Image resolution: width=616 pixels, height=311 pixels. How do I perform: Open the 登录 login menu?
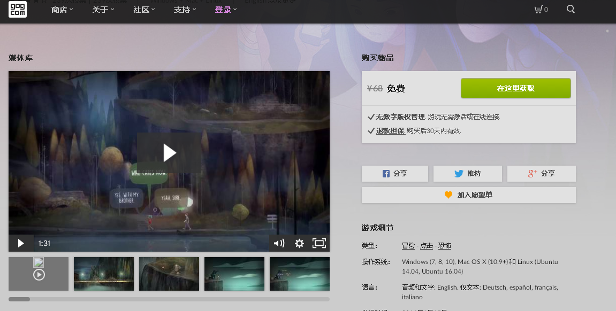coord(226,10)
